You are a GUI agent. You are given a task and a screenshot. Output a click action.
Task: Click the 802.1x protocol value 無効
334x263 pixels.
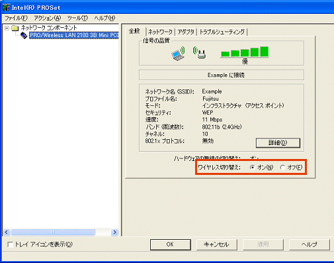tap(208, 141)
